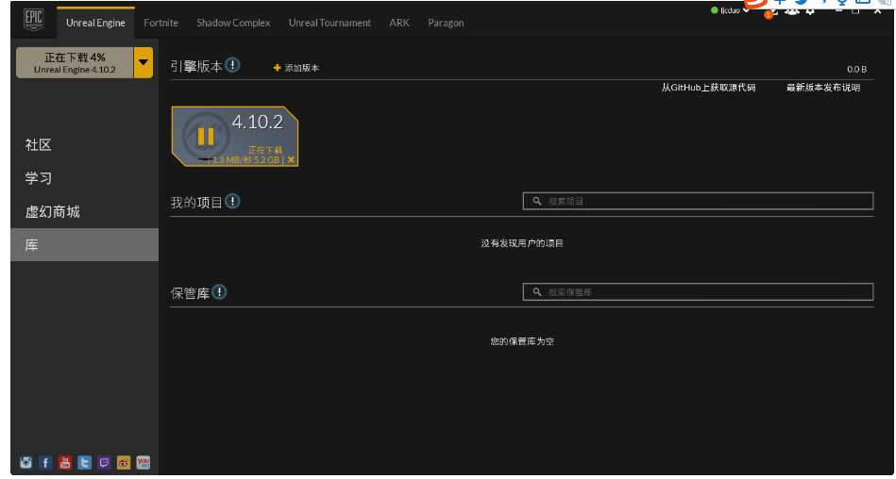896x479 pixels.
Task: Switch to the Unreal Tournament tab
Action: pos(330,23)
